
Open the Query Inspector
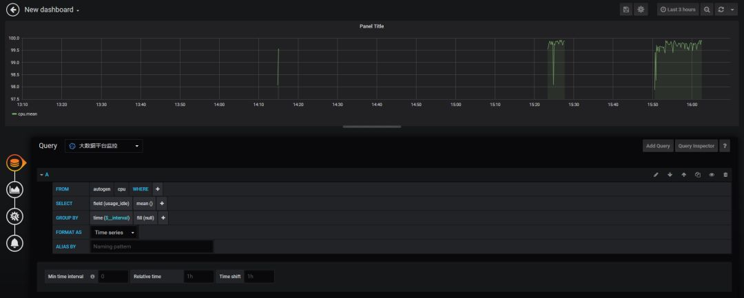coord(696,146)
